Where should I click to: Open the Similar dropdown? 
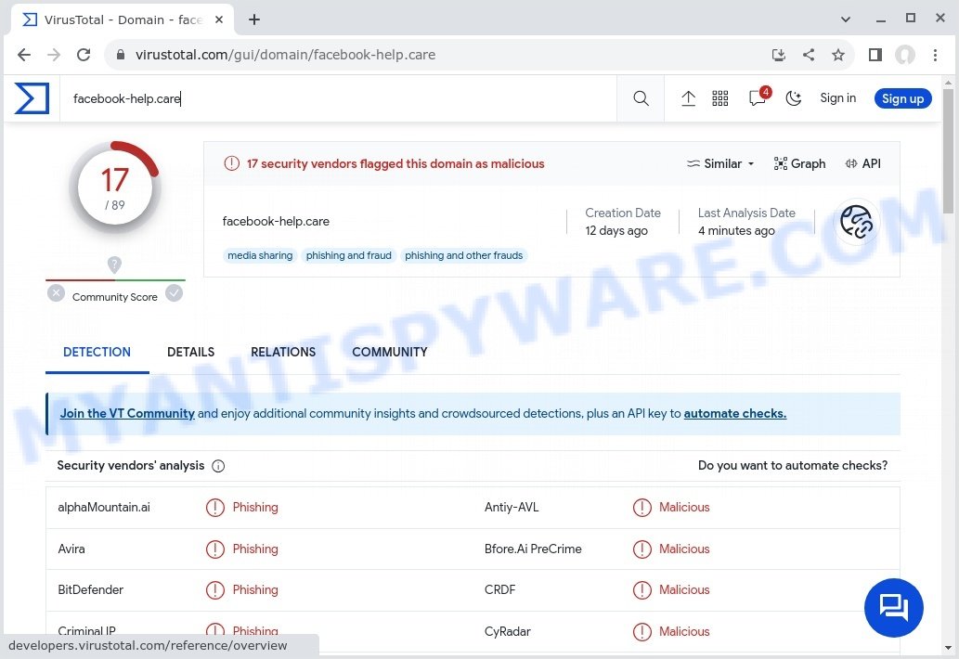(x=720, y=164)
